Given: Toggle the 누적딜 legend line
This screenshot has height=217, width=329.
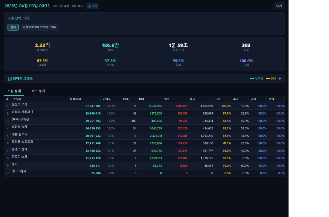Looking at the screenshot, I should (x=257, y=78).
